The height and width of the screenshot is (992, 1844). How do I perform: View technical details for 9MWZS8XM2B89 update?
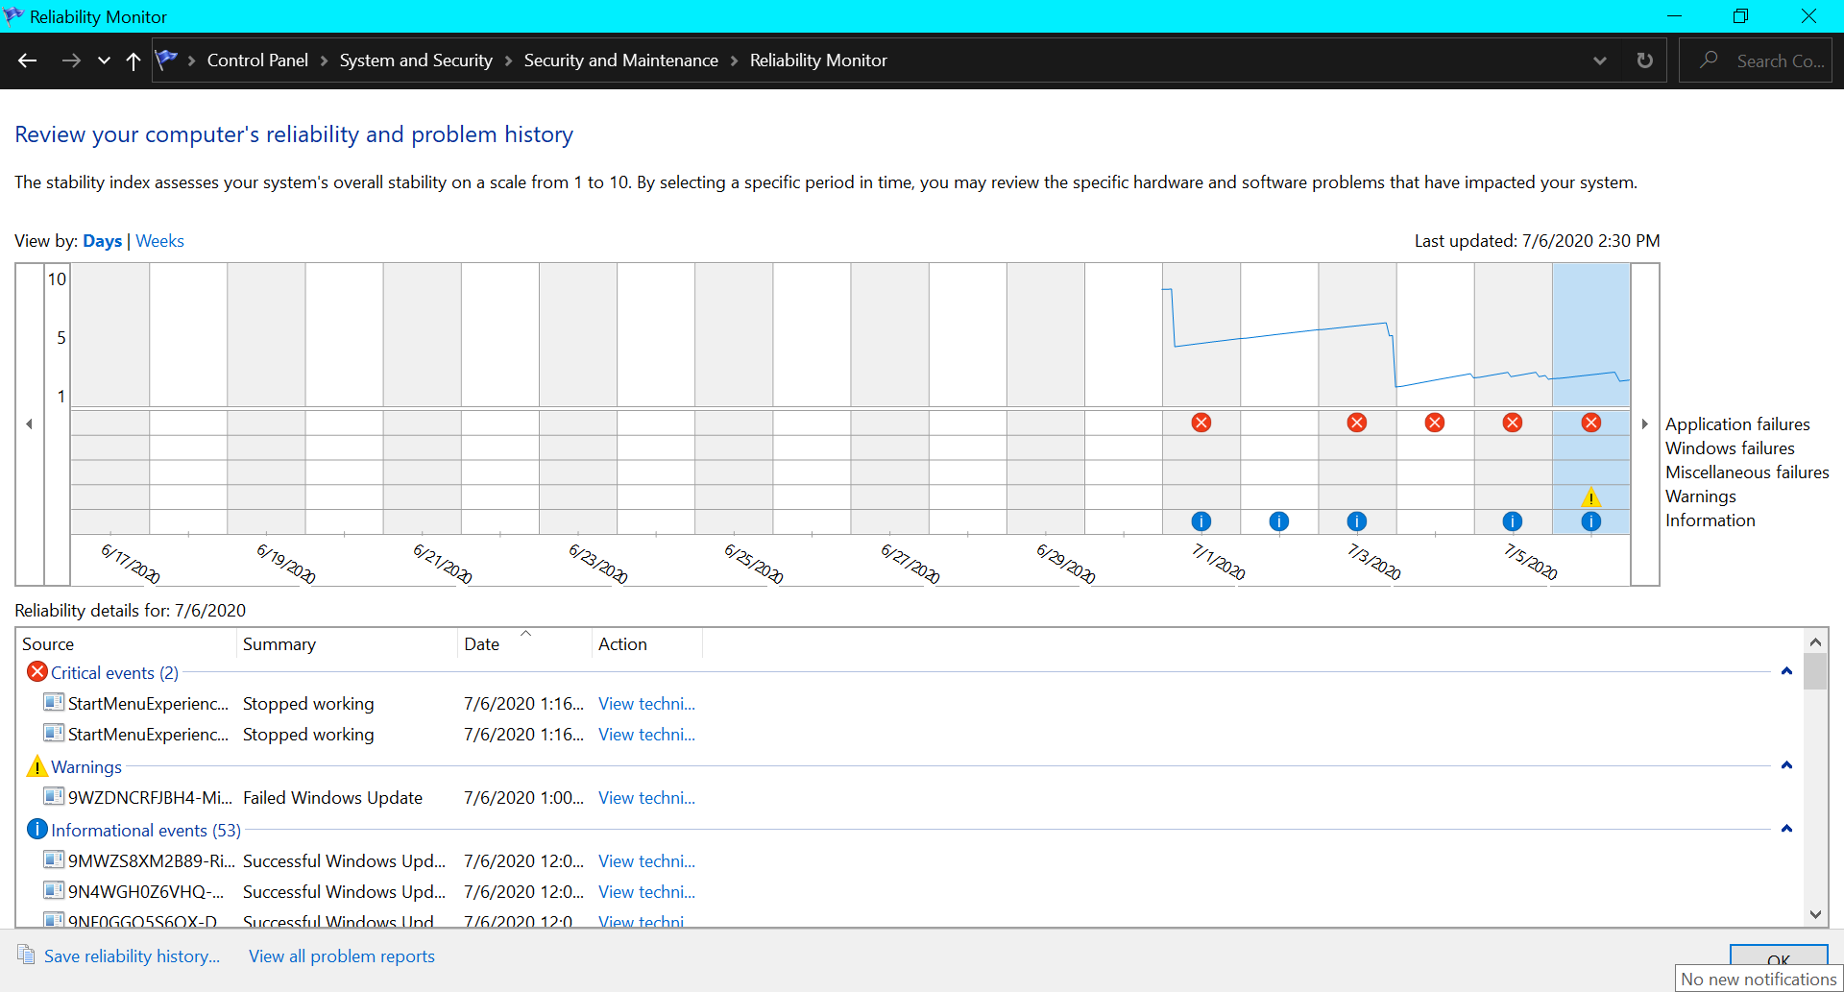646,861
